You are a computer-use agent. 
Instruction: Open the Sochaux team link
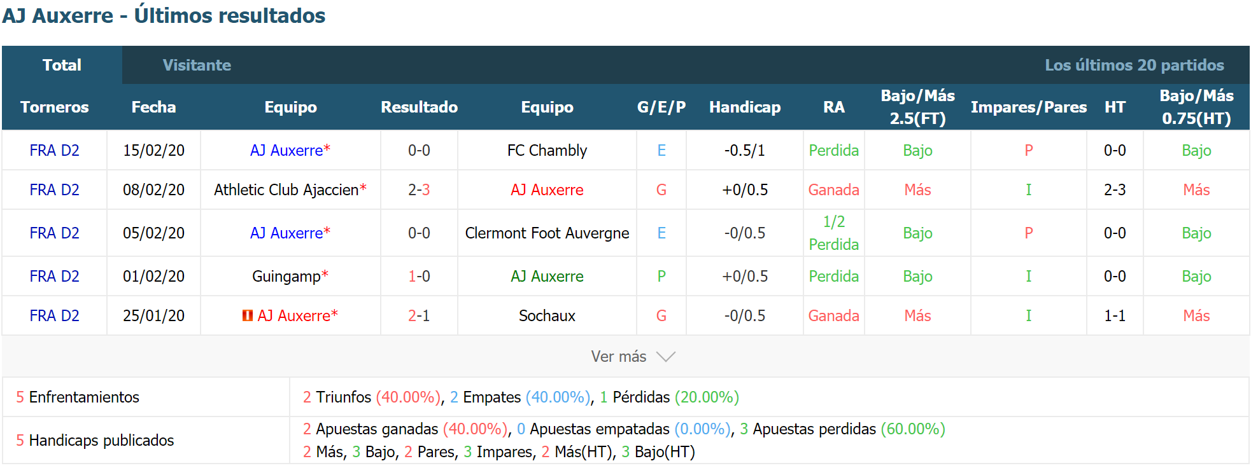(547, 316)
